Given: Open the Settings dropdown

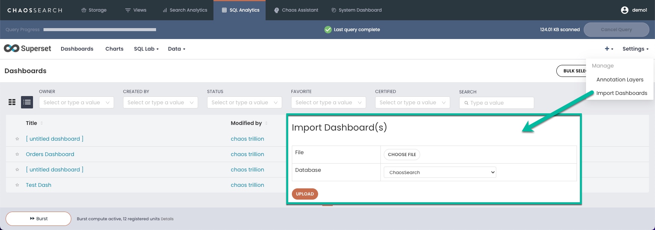Looking at the screenshot, I should [635, 49].
